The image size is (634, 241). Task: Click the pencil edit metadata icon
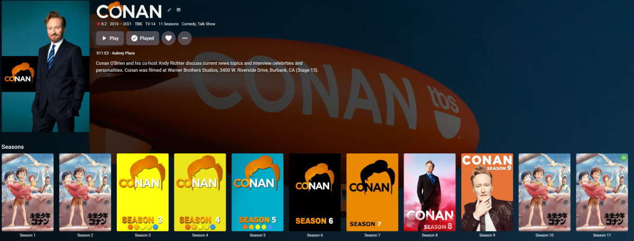170,9
